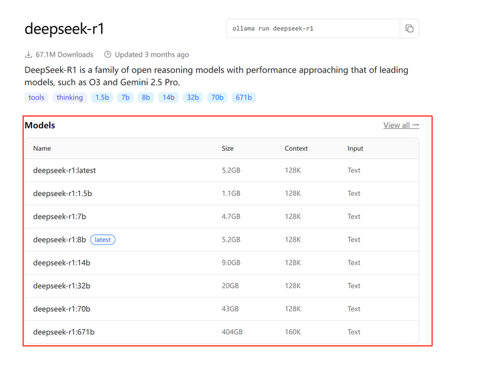This screenshot has height=370, width=492.
Task: Open the deepseek-r1:7b model
Action: 59,216
